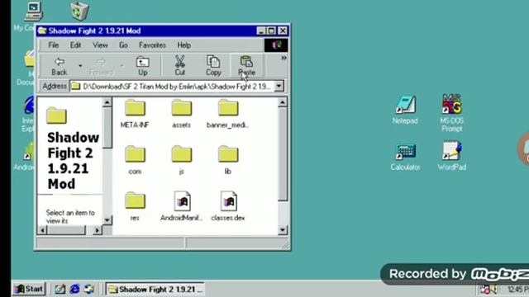
Task: Click the system tray volume icon
Action: (x=494, y=290)
